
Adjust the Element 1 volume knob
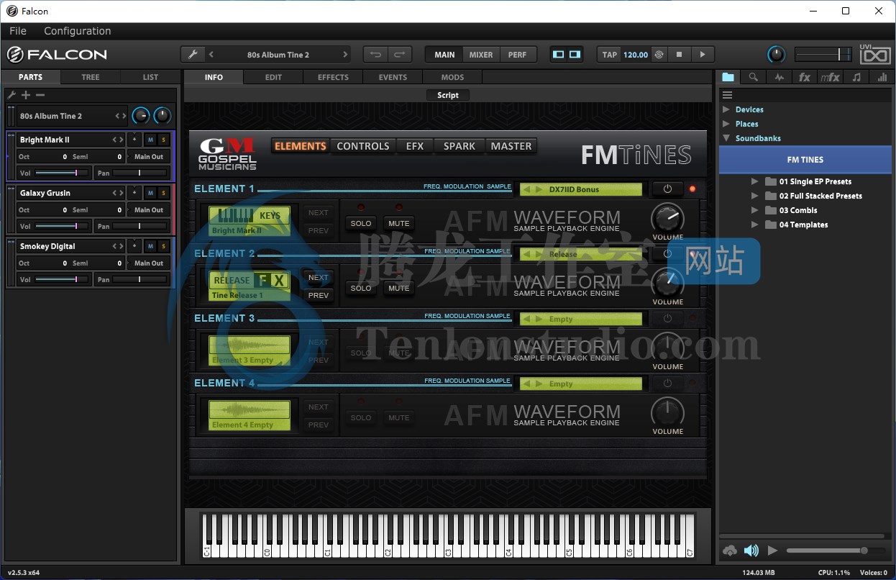pyautogui.click(x=667, y=218)
